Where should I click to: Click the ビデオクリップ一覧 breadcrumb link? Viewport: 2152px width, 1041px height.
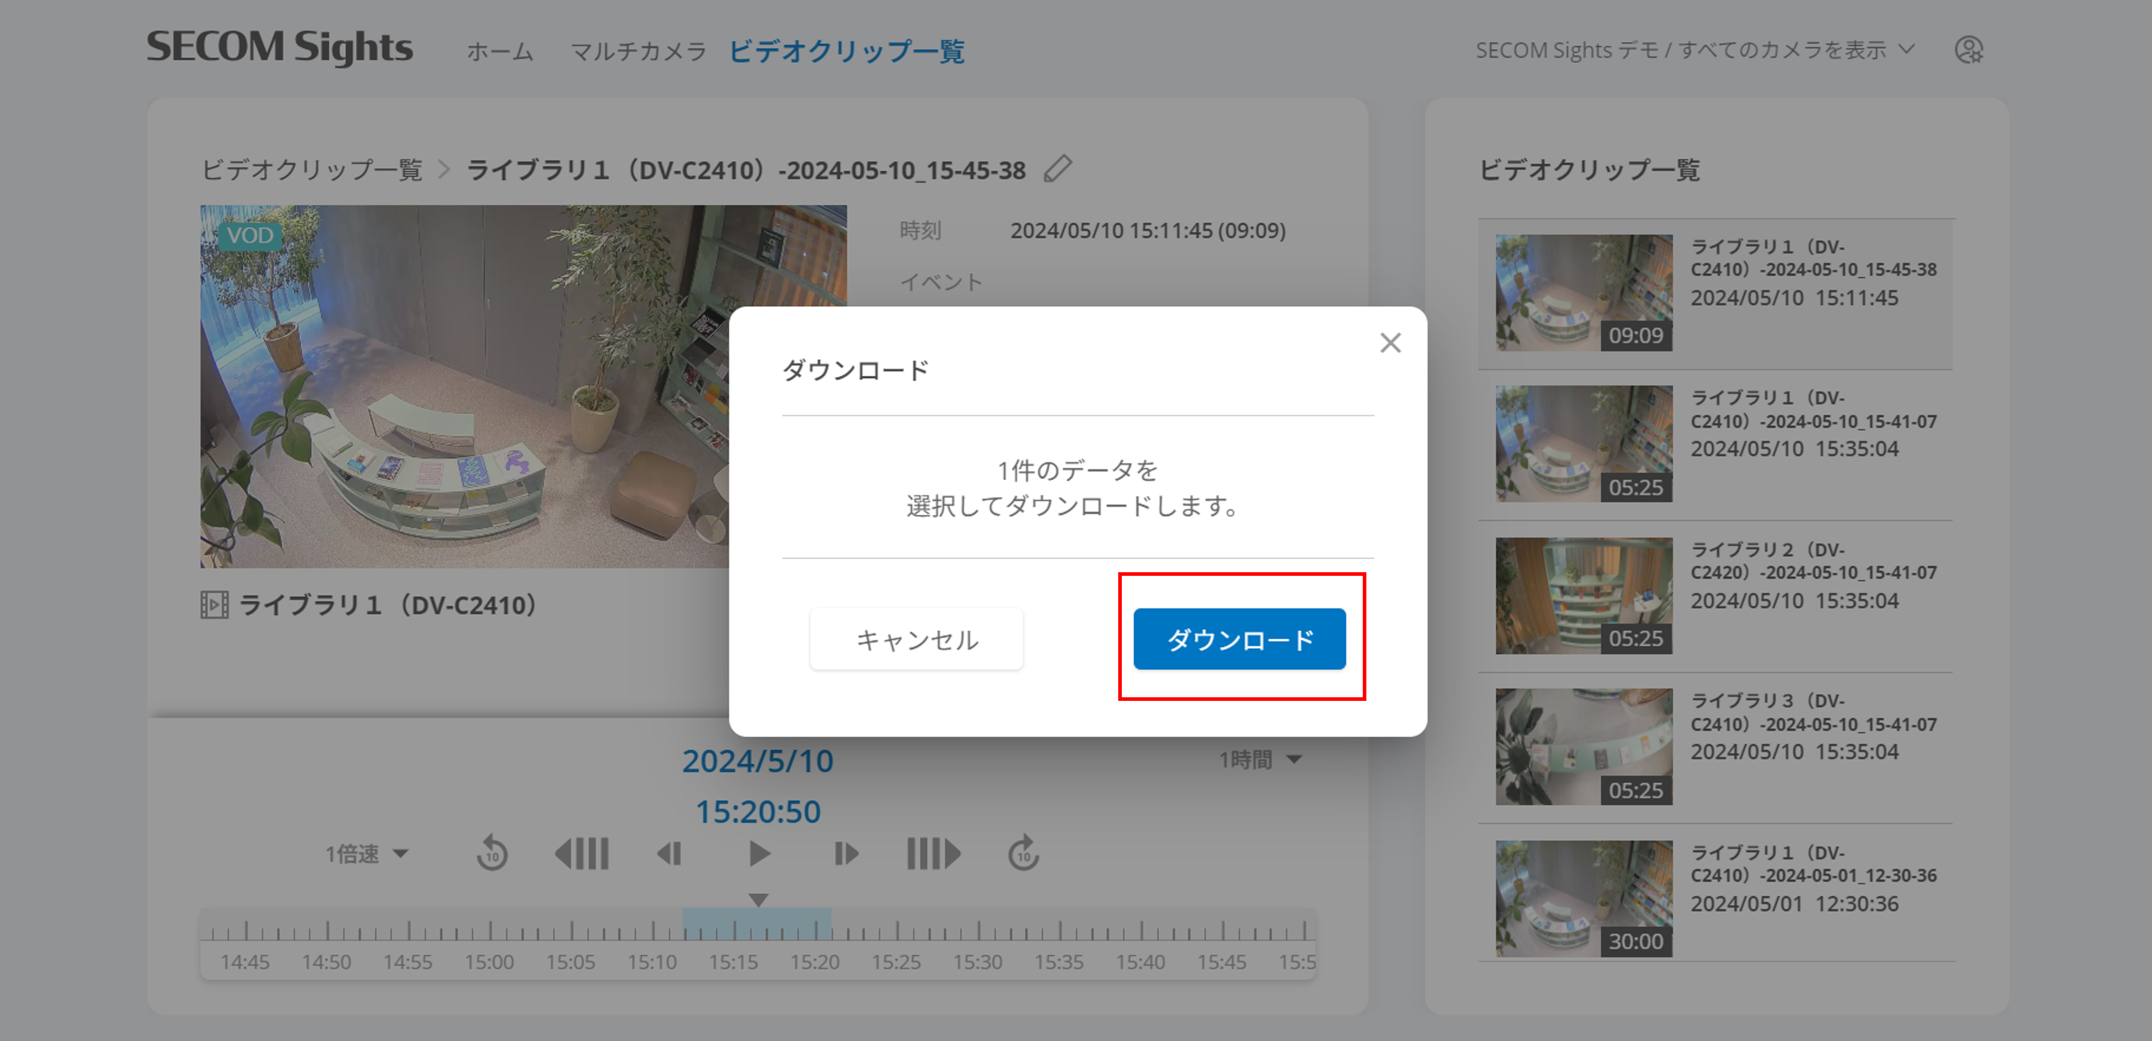tap(311, 169)
